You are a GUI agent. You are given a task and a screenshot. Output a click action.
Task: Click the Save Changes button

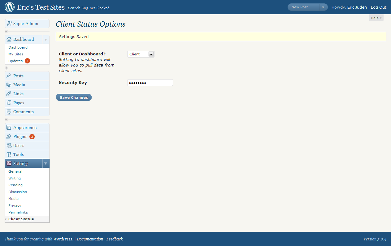pyautogui.click(x=74, y=97)
